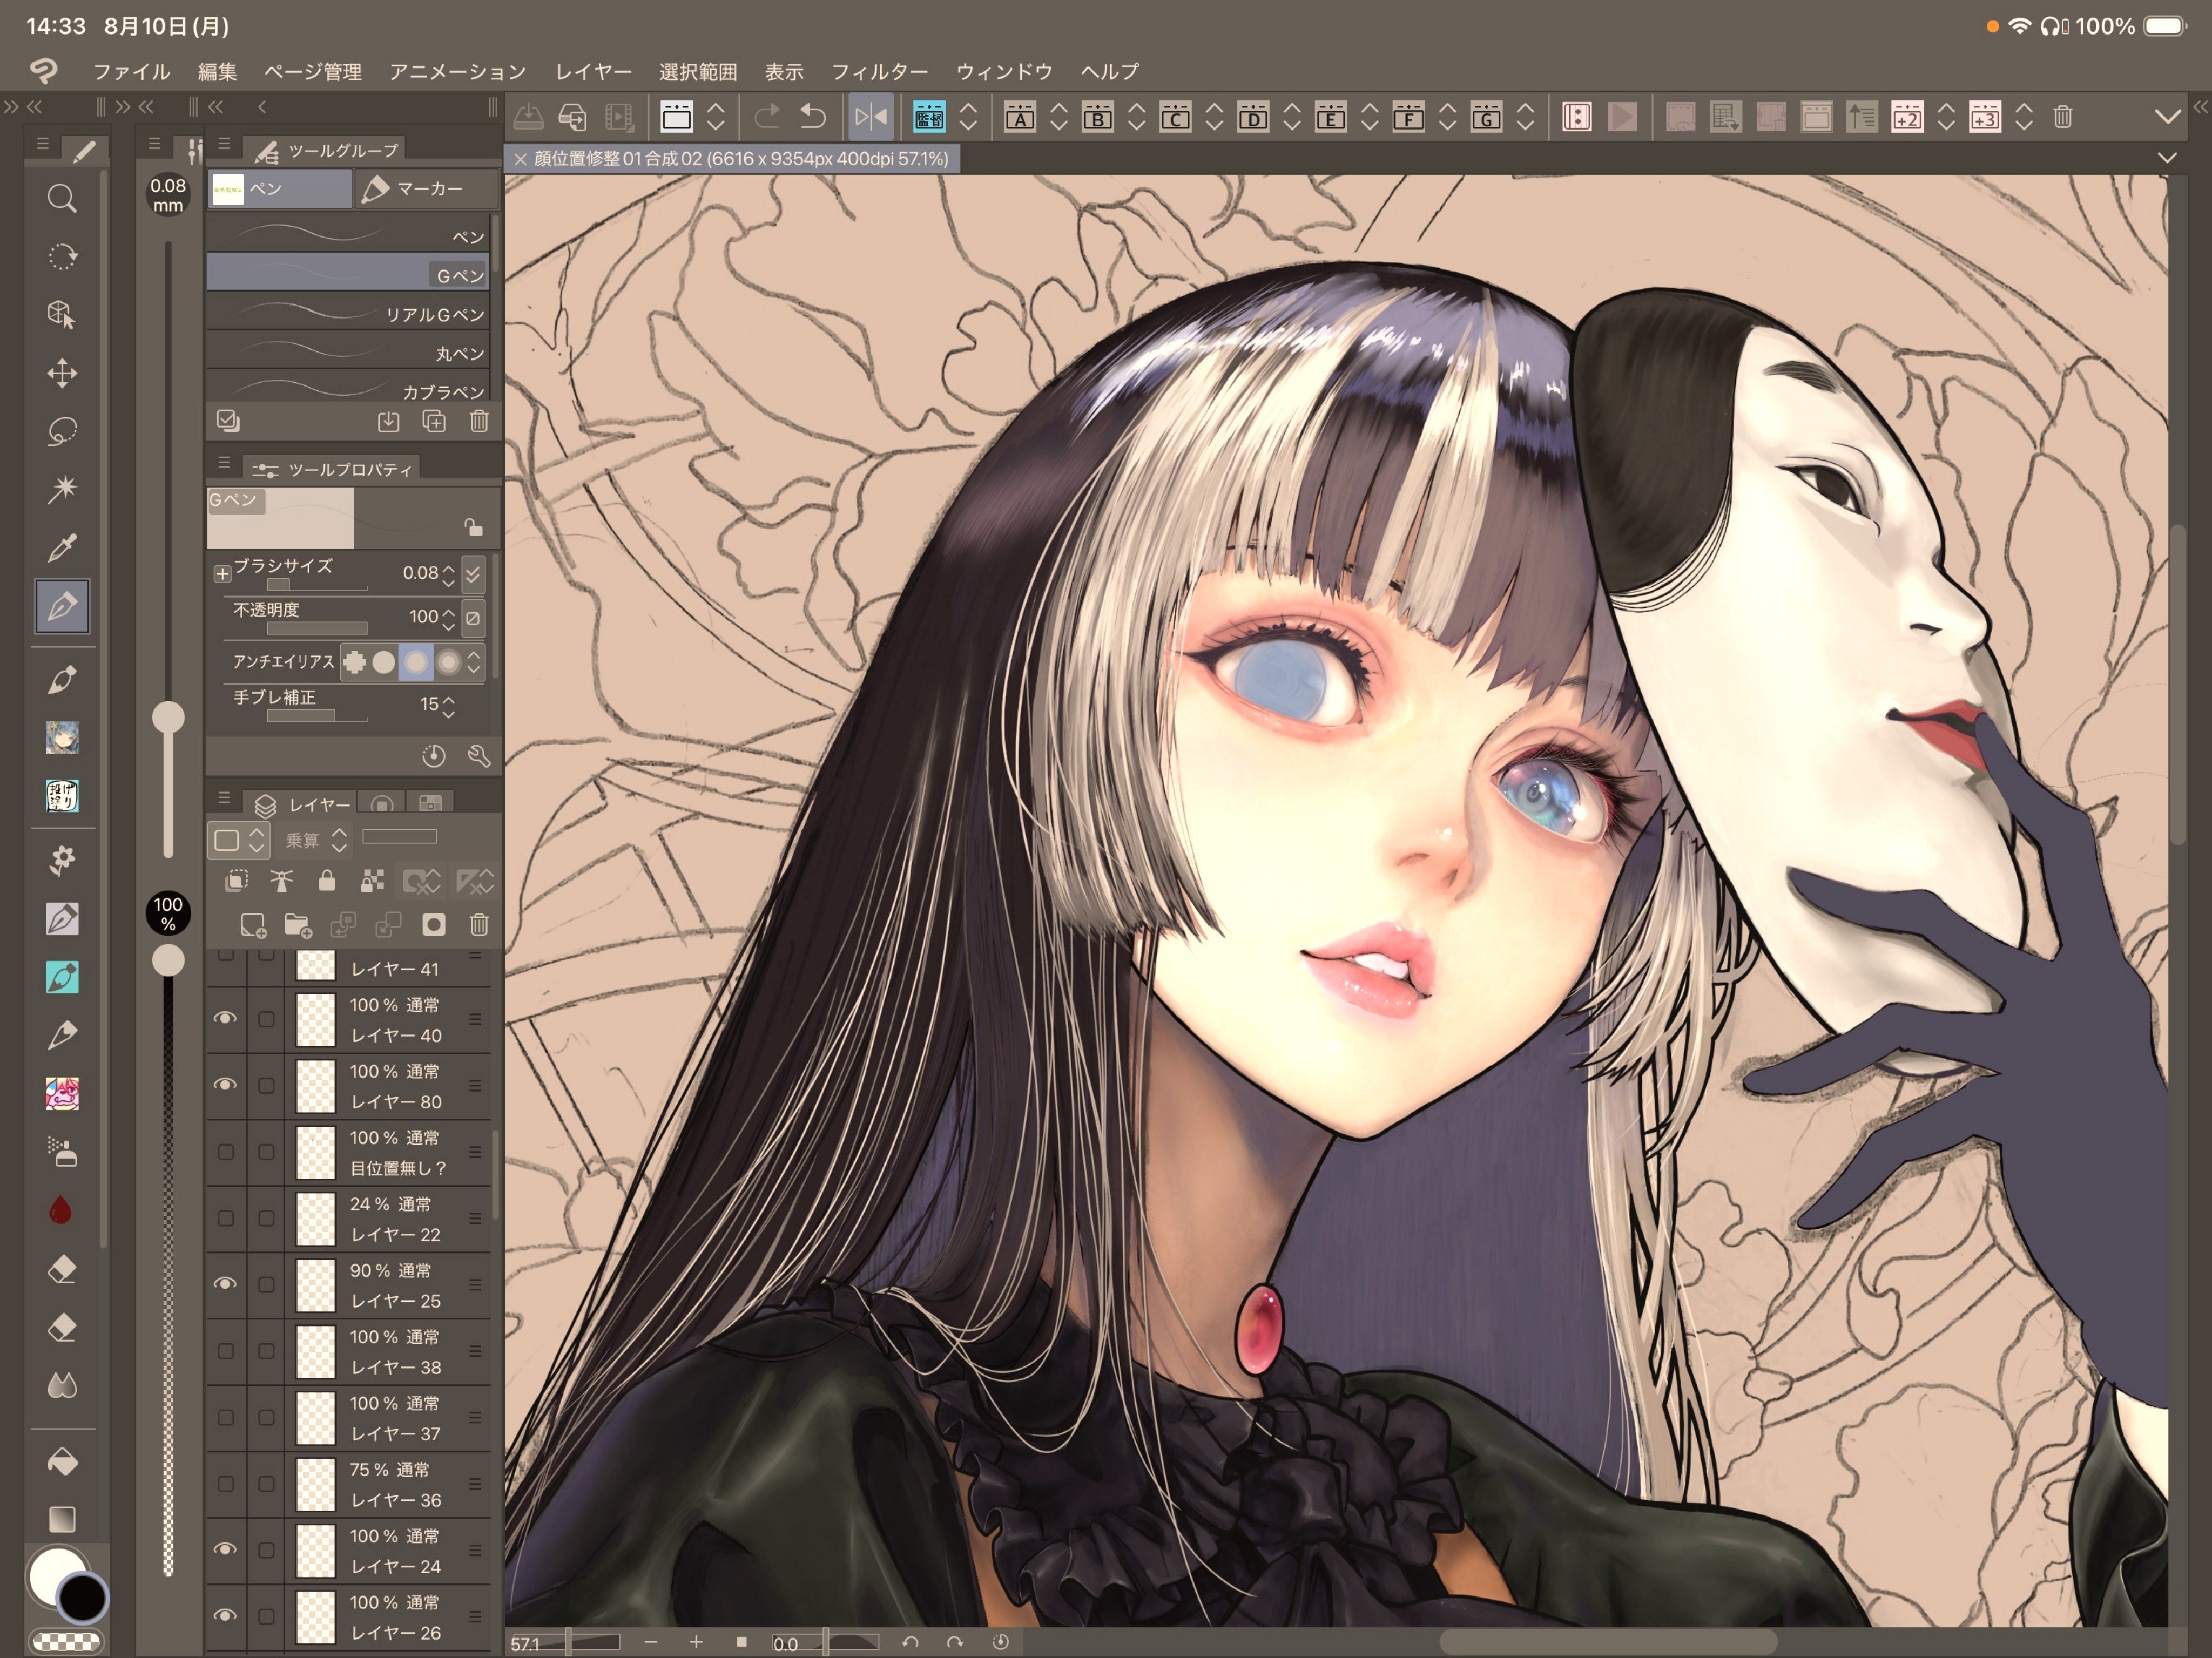2212x1658 pixels.
Task: Create a new raster layer
Action: pos(253,925)
